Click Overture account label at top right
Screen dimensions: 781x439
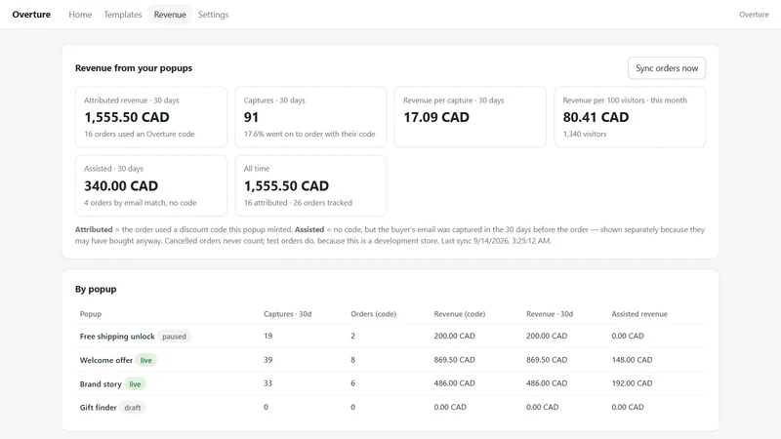tap(754, 15)
